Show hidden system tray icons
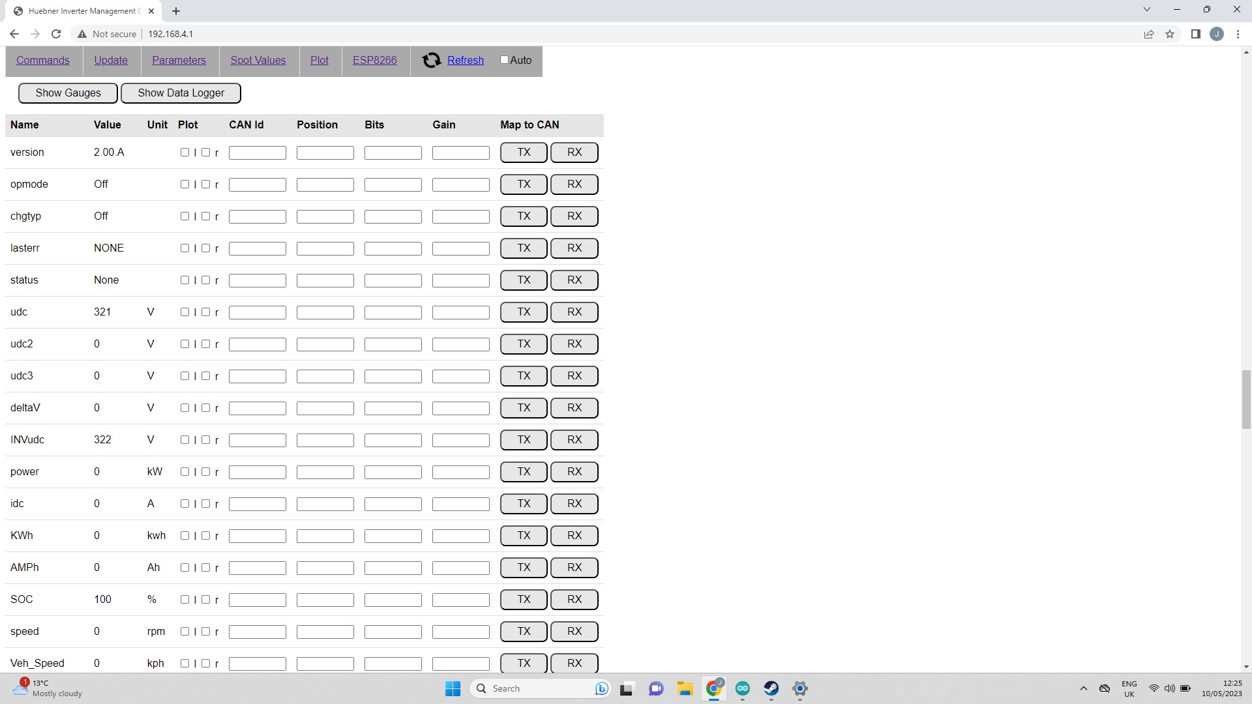The width and height of the screenshot is (1252, 704). [1083, 688]
